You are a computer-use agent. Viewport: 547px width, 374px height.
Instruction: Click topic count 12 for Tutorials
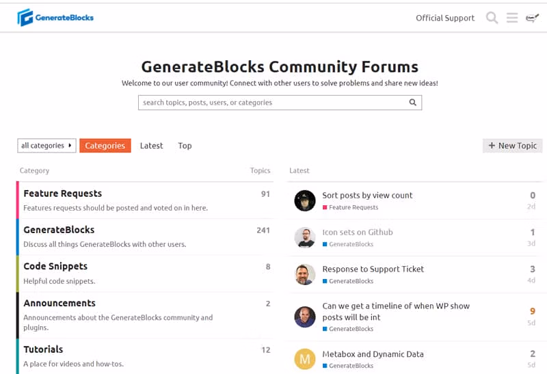266,350
